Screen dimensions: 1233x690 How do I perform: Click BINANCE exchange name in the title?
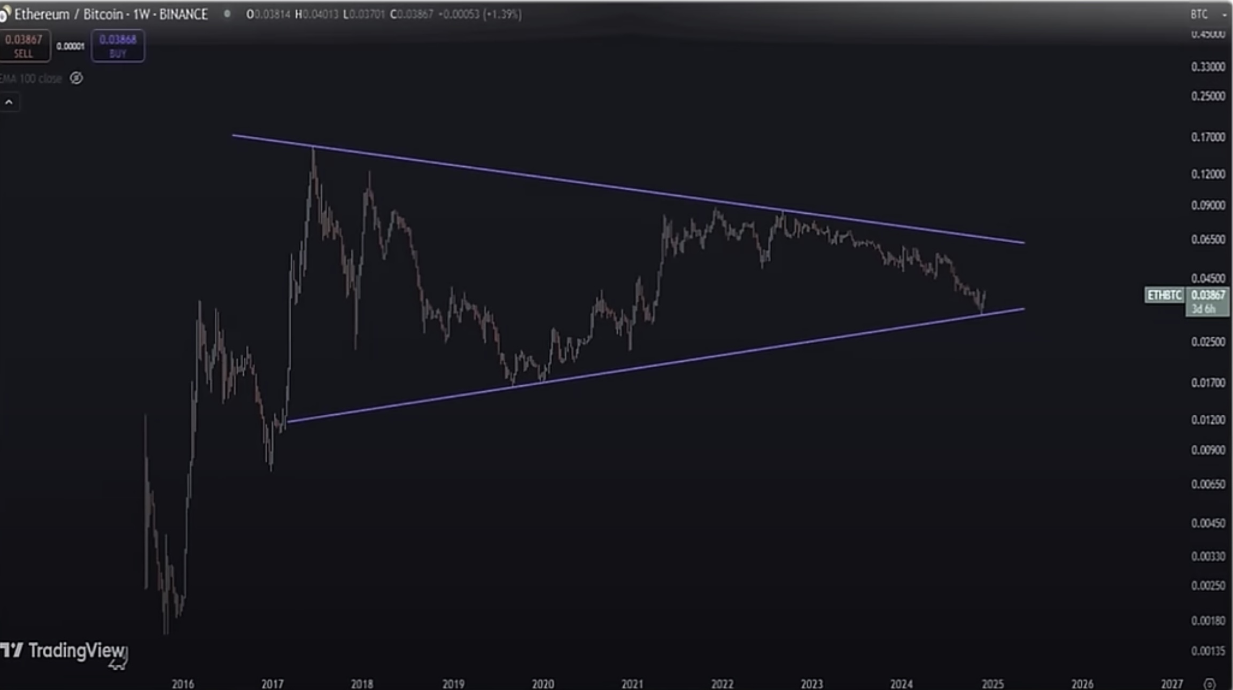pos(184,14)
